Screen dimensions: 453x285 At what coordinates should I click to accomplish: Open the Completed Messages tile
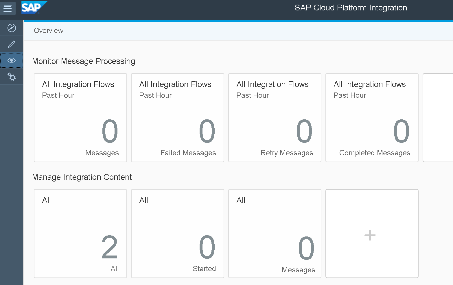click(372, 118)
